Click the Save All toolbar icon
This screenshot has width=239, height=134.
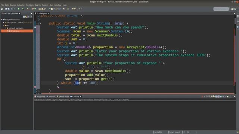(9, 9)
